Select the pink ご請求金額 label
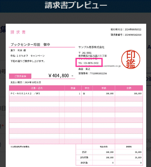Viewport: 151px width, 167px height. click(x=20, y=76)
